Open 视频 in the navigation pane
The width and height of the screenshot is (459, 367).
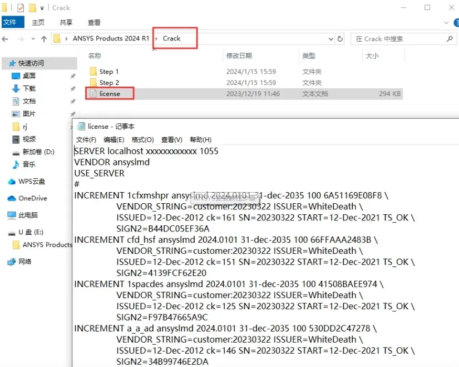click(29, 139)
